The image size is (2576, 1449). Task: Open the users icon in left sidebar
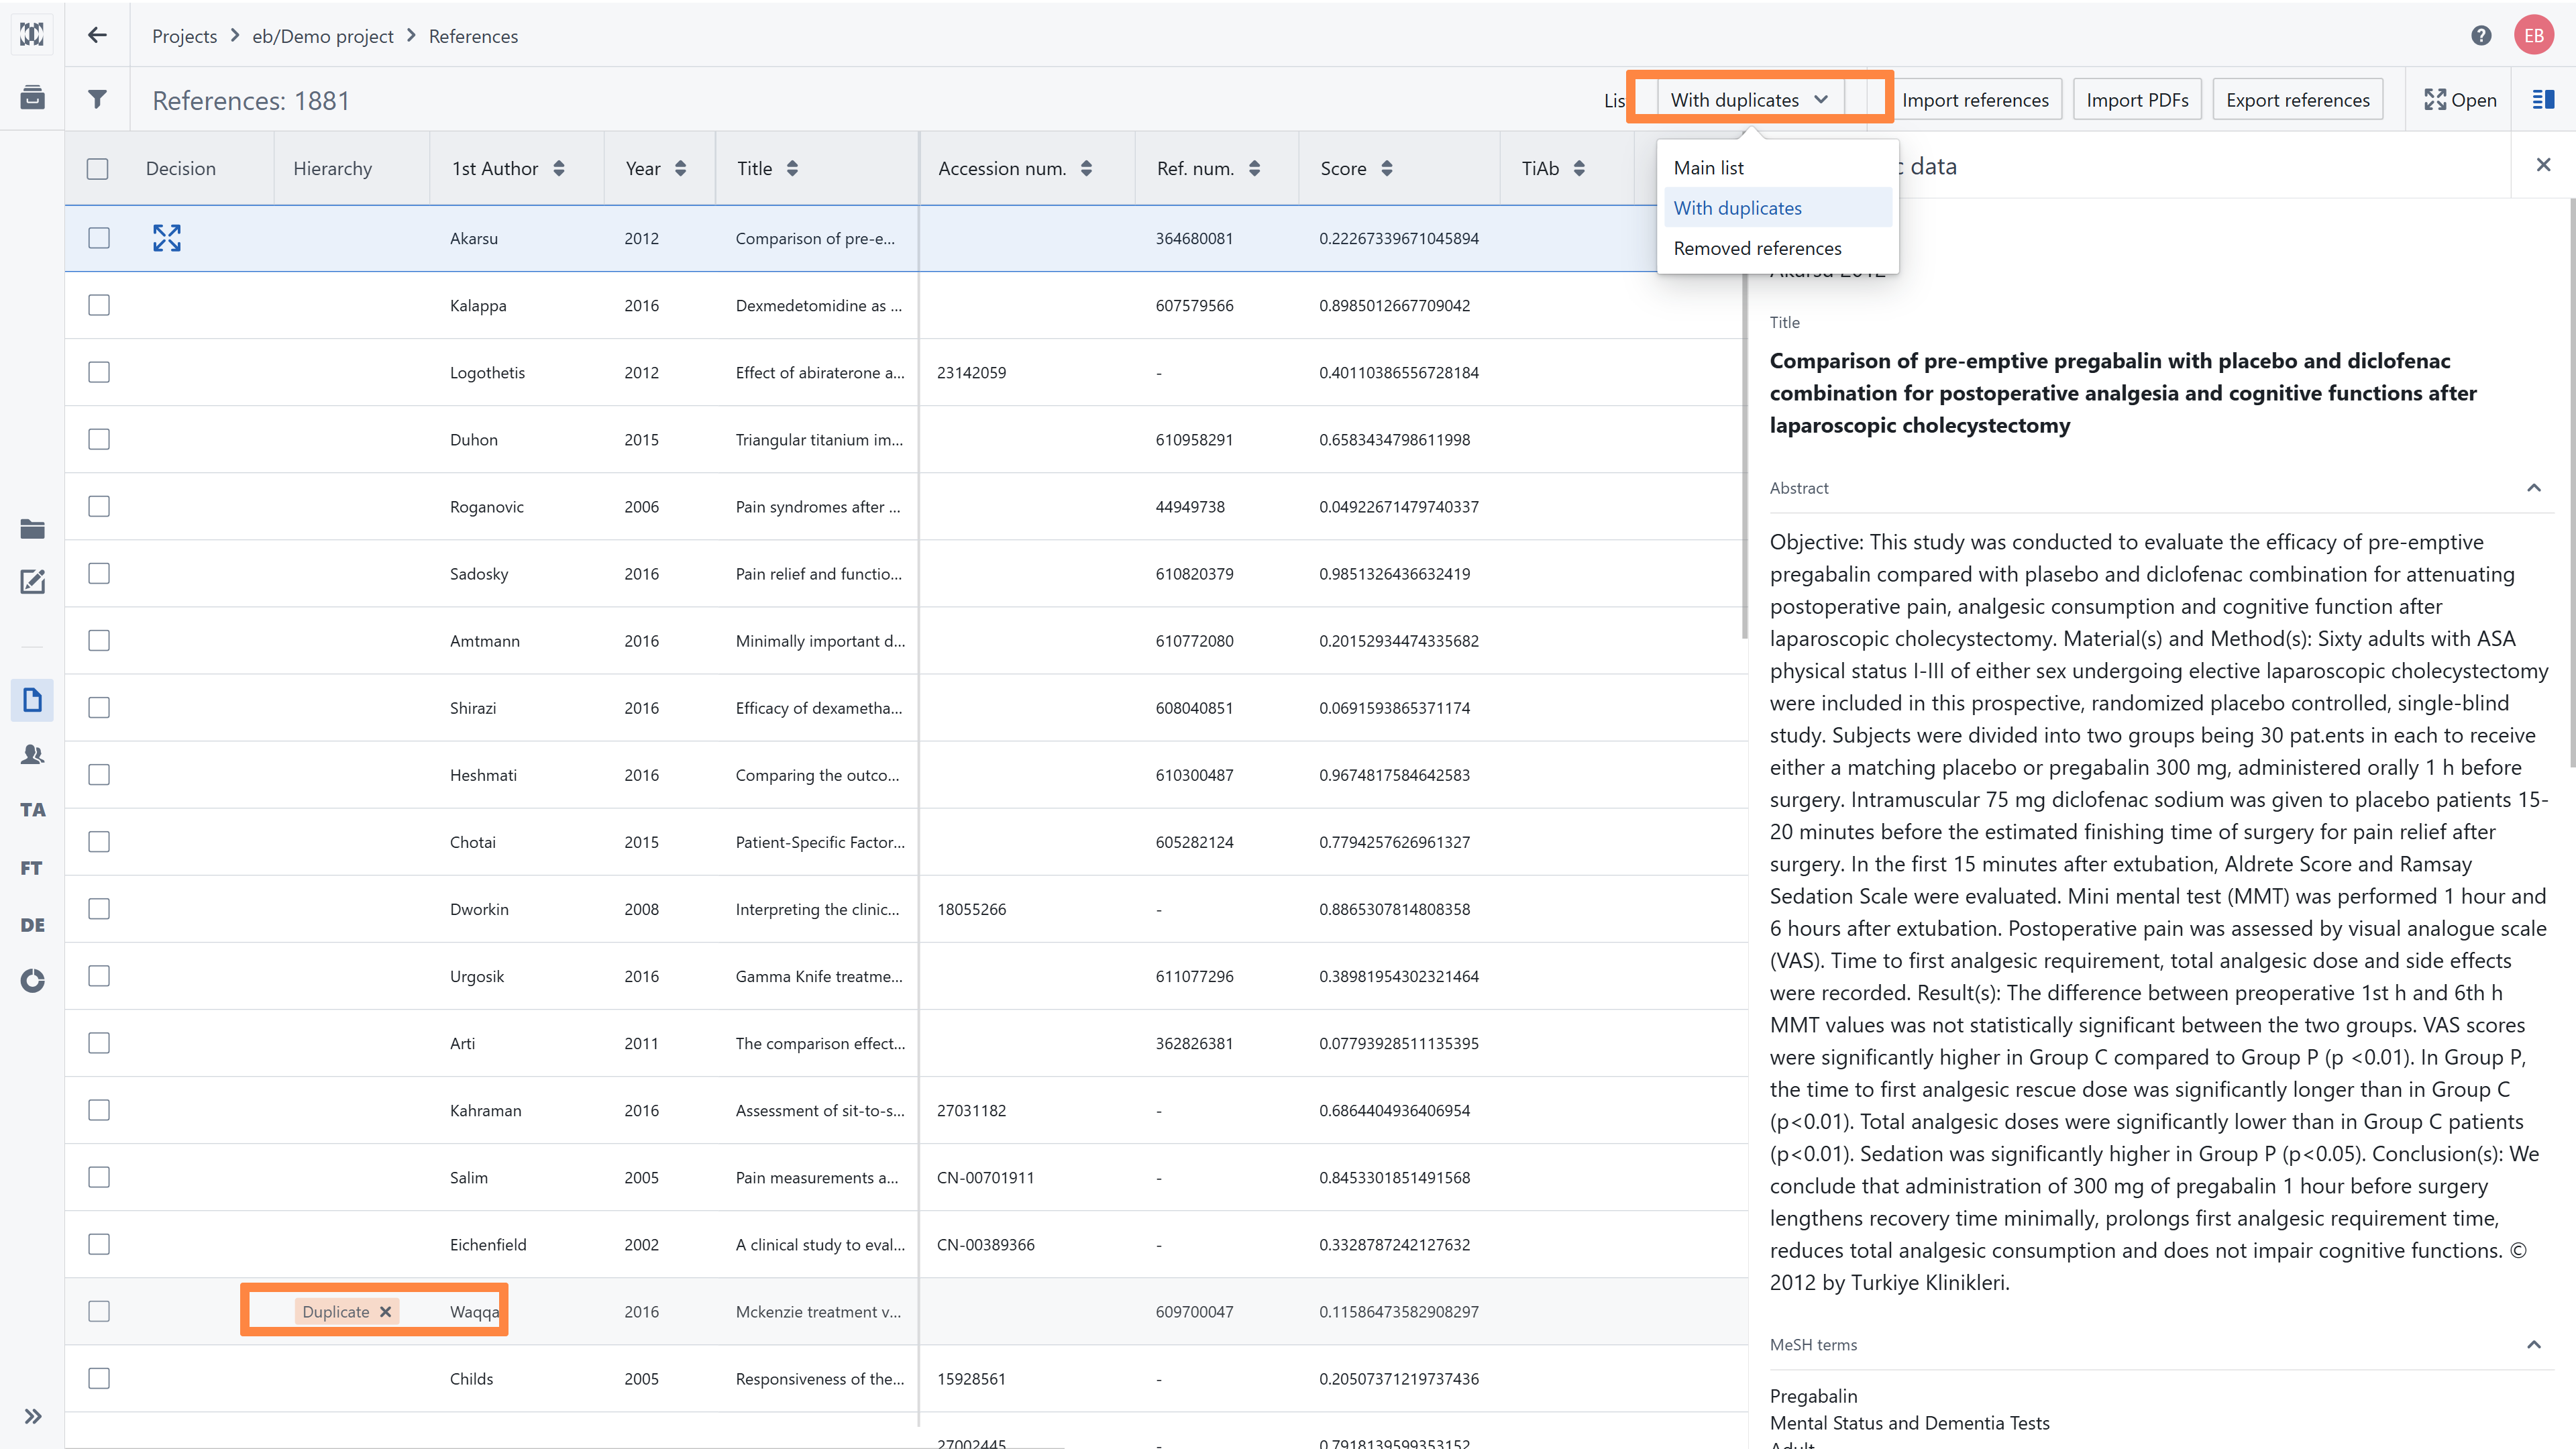tap(32, 755)
